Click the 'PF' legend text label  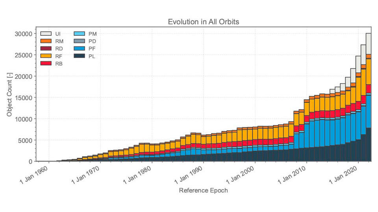pyautogui.click(x=92, y=49)
